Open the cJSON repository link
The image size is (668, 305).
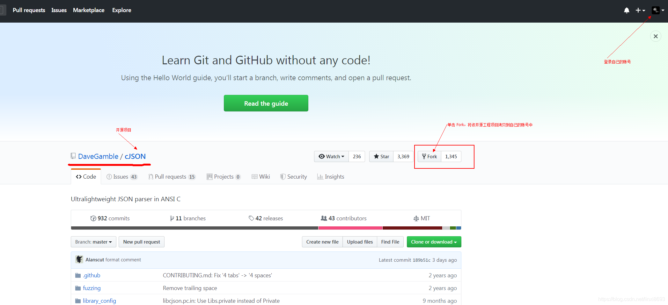135,156
